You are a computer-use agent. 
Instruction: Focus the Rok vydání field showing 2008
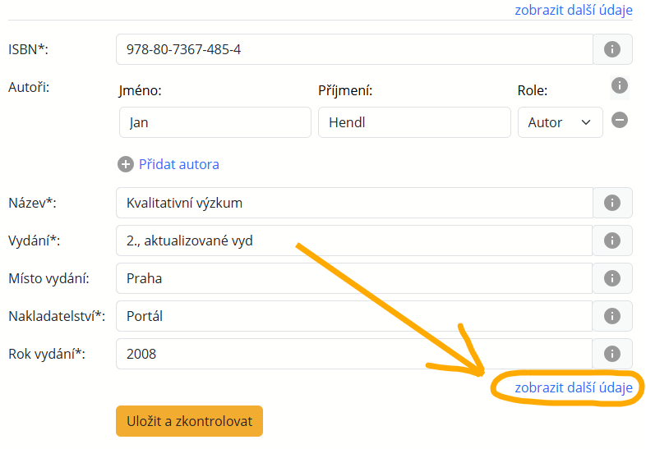pyautogui.click(x=354, y=354)
